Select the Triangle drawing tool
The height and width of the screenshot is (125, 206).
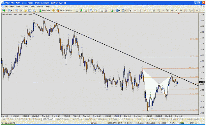pyautogui.click(x=176, y=11)
